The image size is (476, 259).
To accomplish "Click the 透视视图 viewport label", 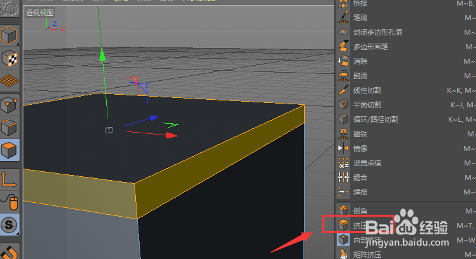I will coord(40,13).
